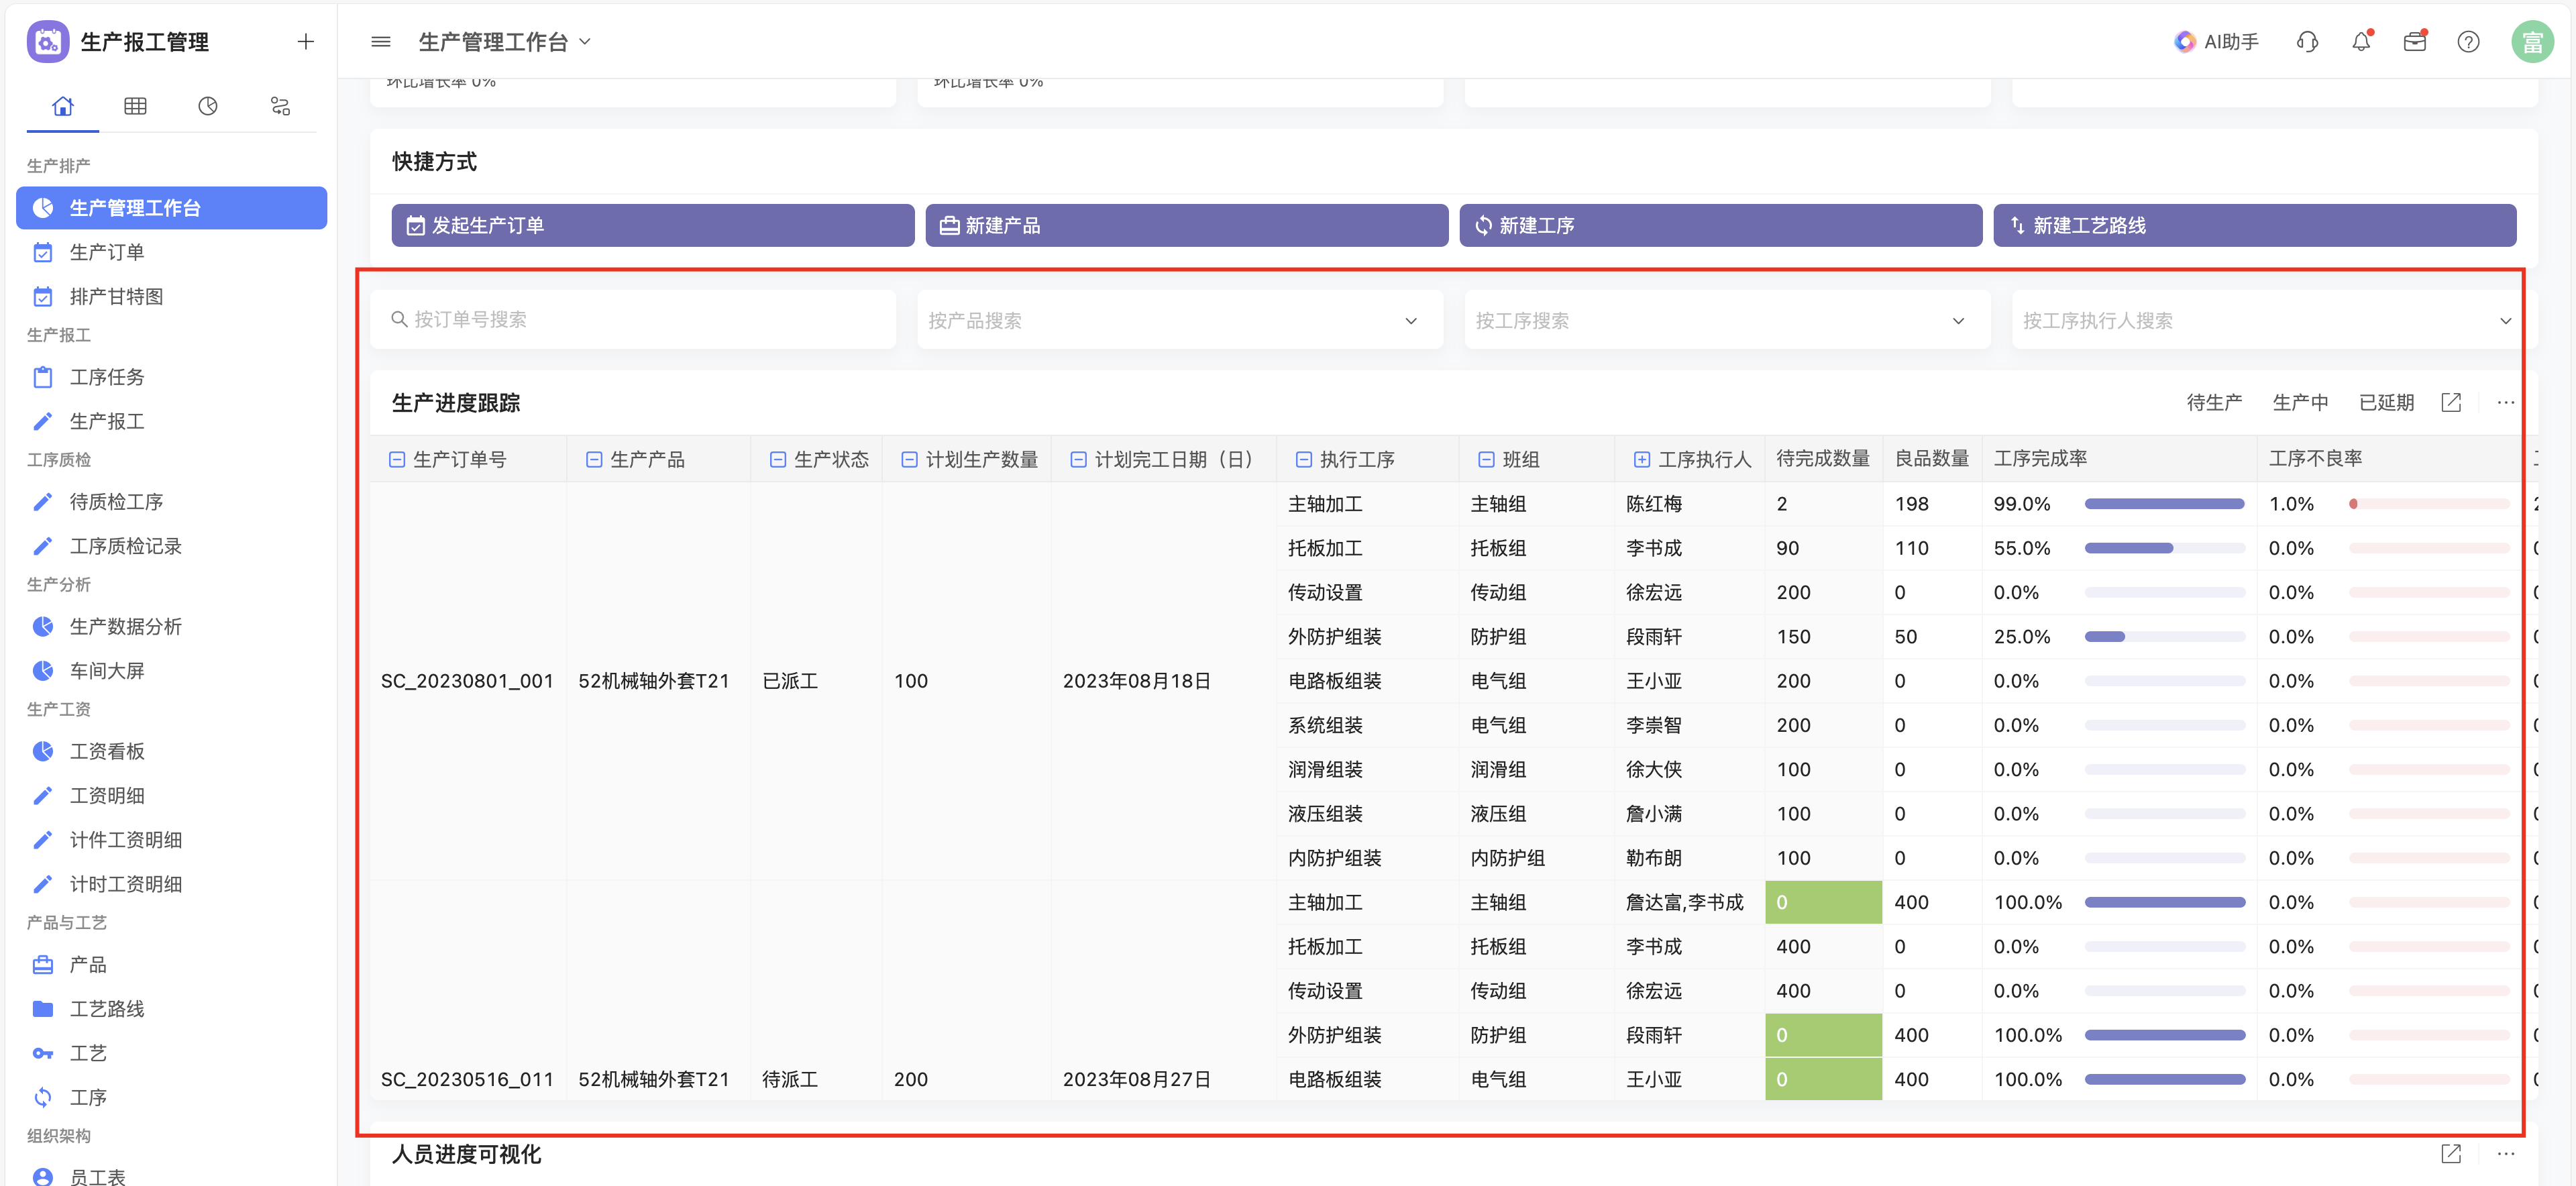Viewport: 2576px width, 1186px height.
Task: Open 工序质检记录 in the sidebar
Action: coord(172,546)
